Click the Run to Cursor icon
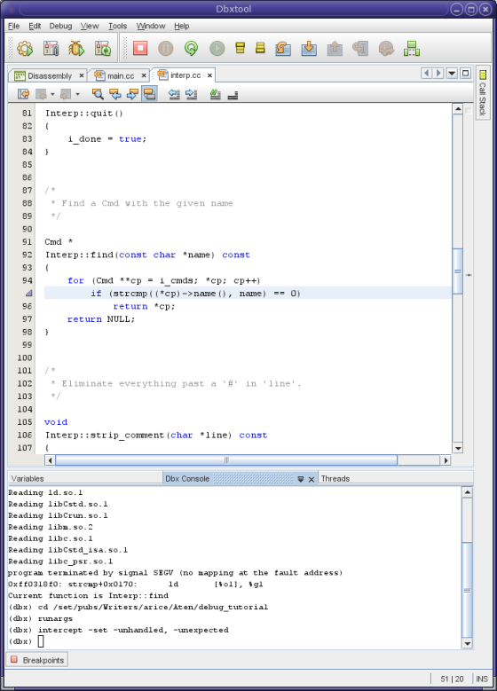The width and height of the screenshot is (497, 691). click(360, 48)
